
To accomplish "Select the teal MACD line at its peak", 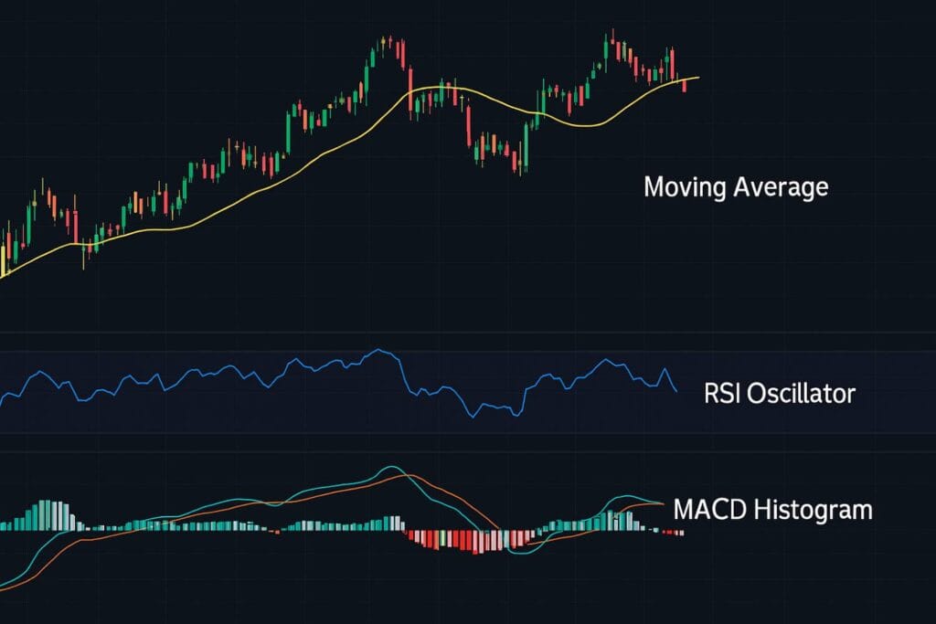I will click(389, 467).
